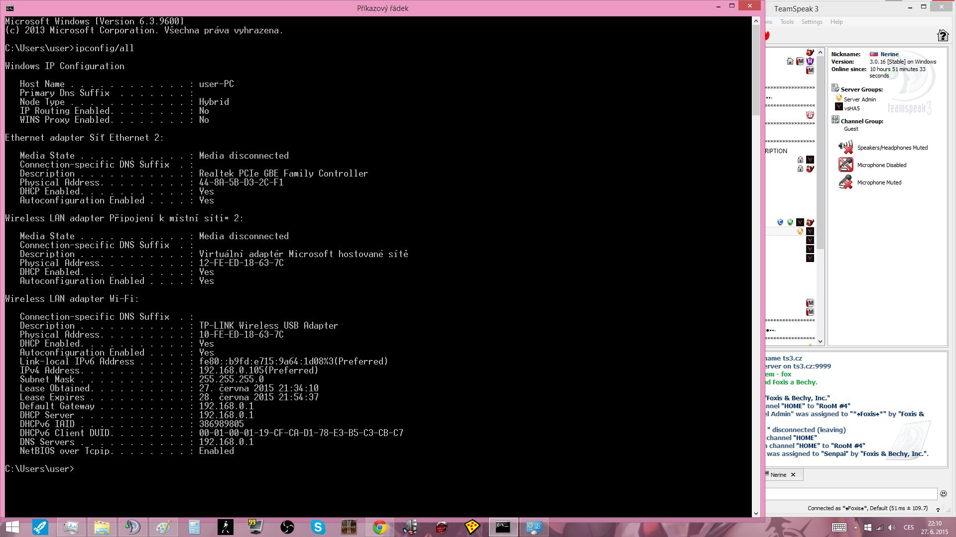Click into the chat message input field

(851, 494)
